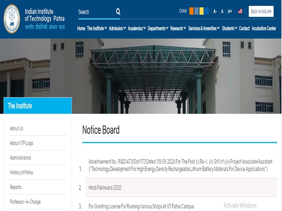Viewport: 282px width, 211px height.
Task: Open the Academics dropdown menu
Action: pyautogui.click(x=136, y=29)
